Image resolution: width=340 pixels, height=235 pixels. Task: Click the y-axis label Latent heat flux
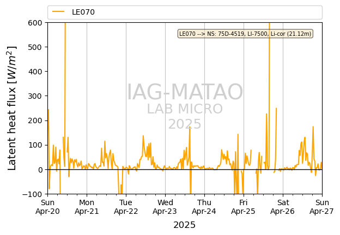[x=13, y=108]
